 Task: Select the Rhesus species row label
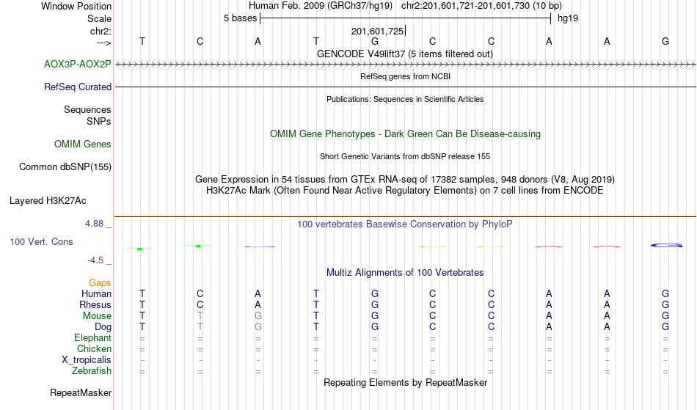tap(95, 304)
